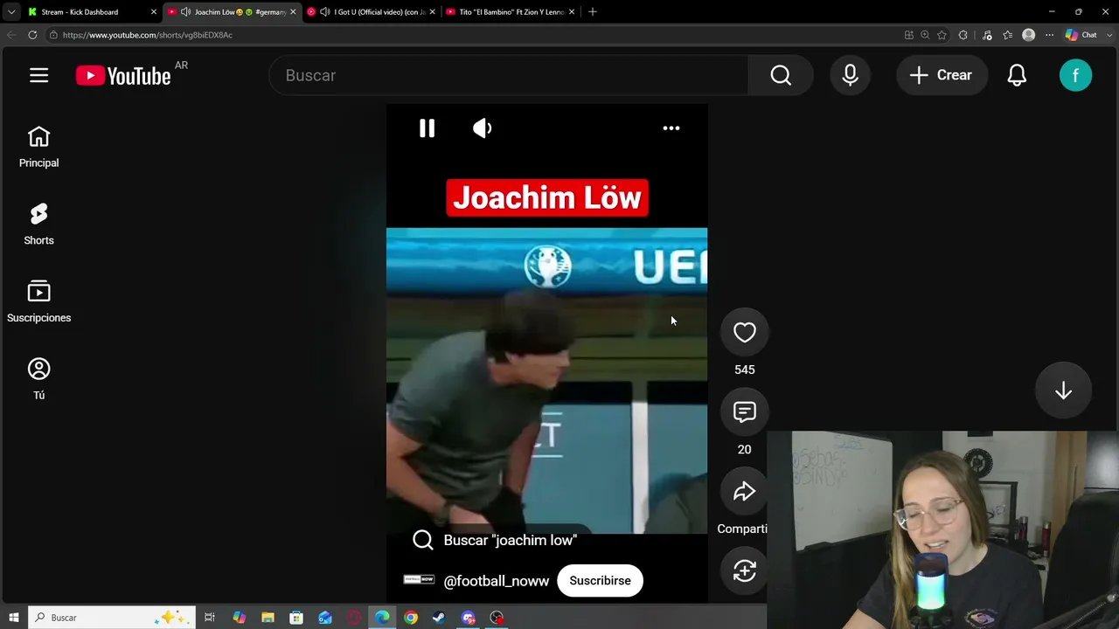
Task: Open the @football_noww channel
Action: (496, 581)
